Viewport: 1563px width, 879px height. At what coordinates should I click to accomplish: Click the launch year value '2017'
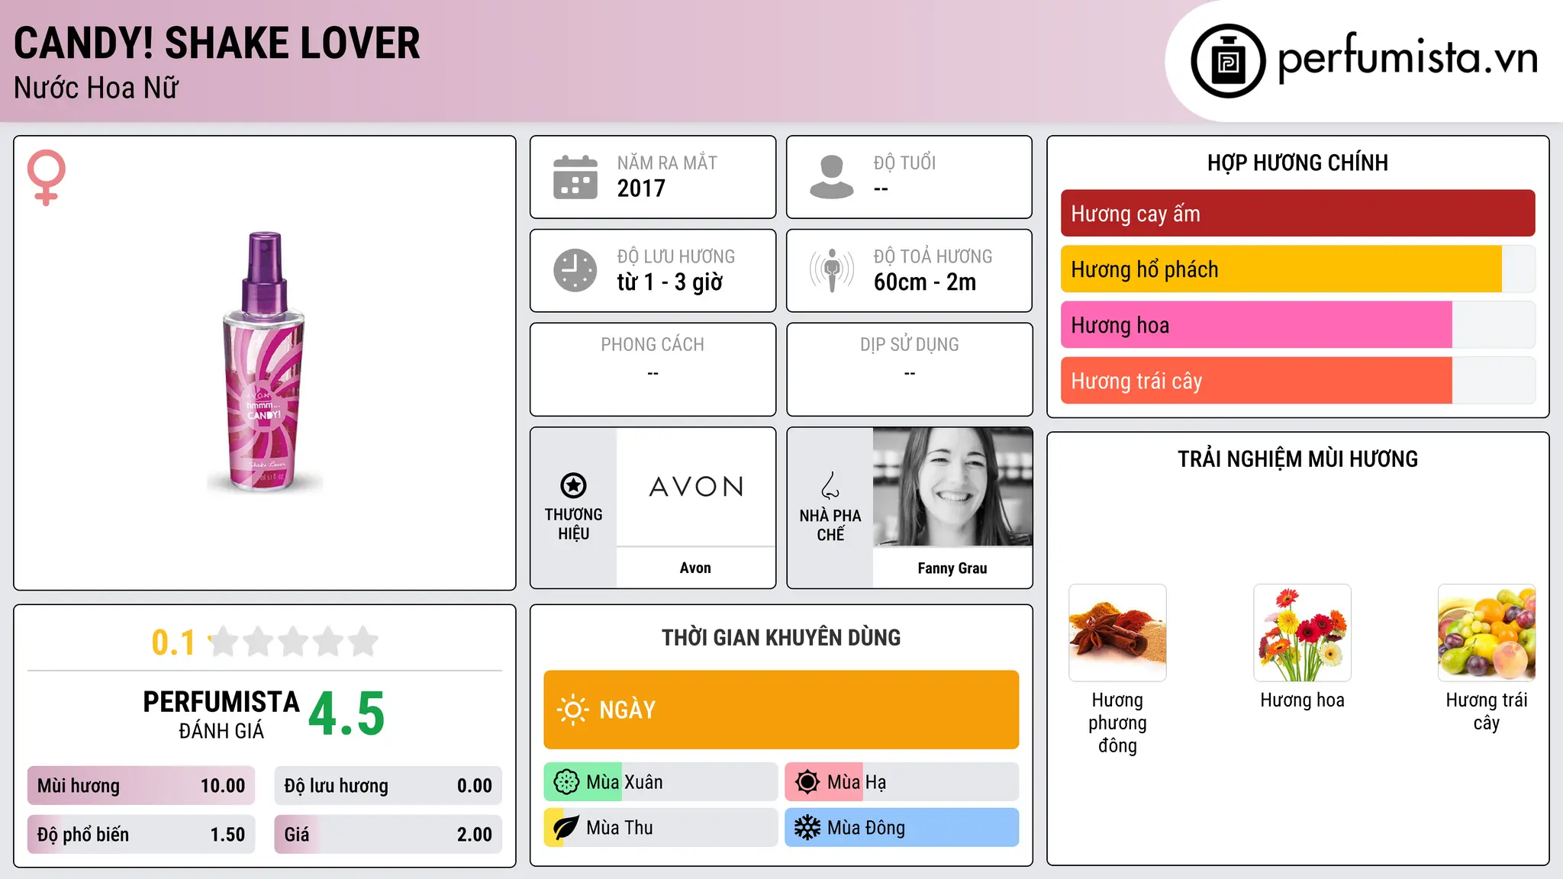pyautogui.click(x=641, y=188)
